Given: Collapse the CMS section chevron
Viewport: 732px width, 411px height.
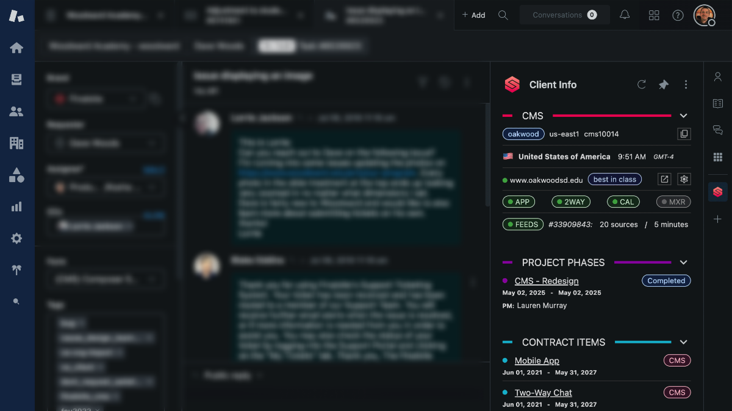Looking at the screenshot, I should [x=683, y=115].
